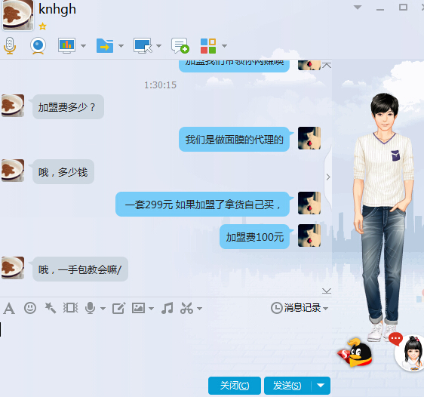Open the remote desktop screen icon
The height and width of the screenshot is (397, 424).
[x=143, y=45]
